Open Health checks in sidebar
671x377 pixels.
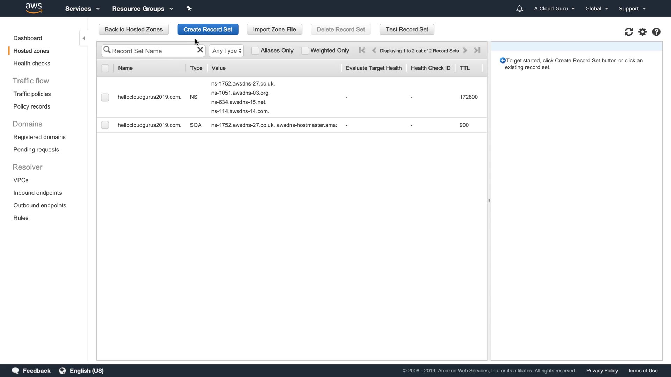pyautogui.click(x=31, y=63)
